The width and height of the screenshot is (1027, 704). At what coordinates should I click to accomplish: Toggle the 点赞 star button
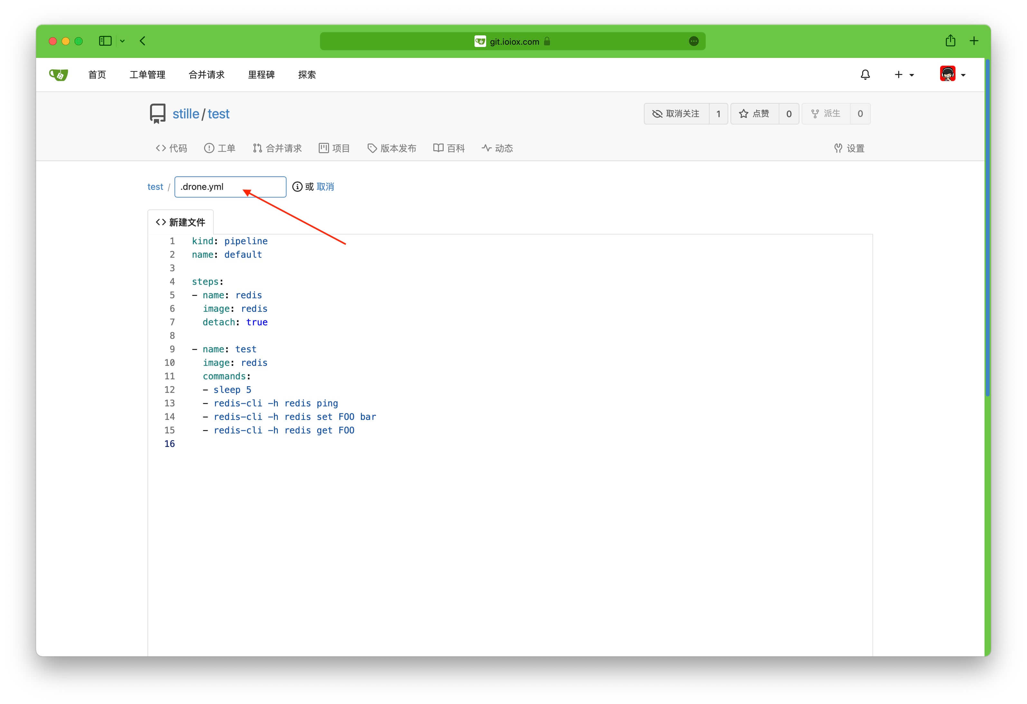click(754, 114)
